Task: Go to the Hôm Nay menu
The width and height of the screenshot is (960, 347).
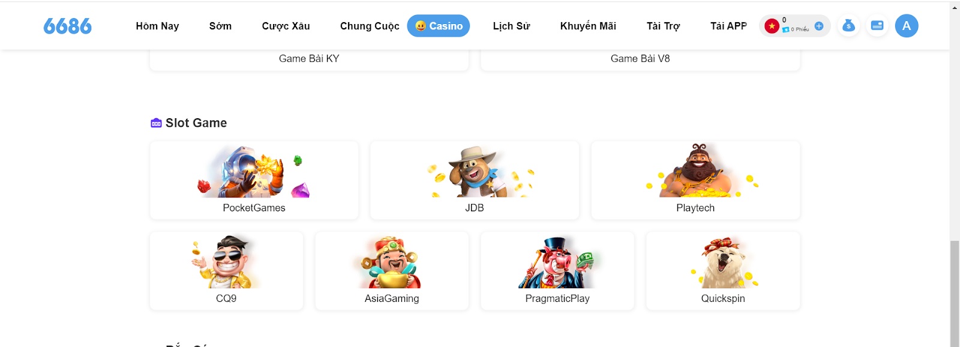Action: click(157, 26)
